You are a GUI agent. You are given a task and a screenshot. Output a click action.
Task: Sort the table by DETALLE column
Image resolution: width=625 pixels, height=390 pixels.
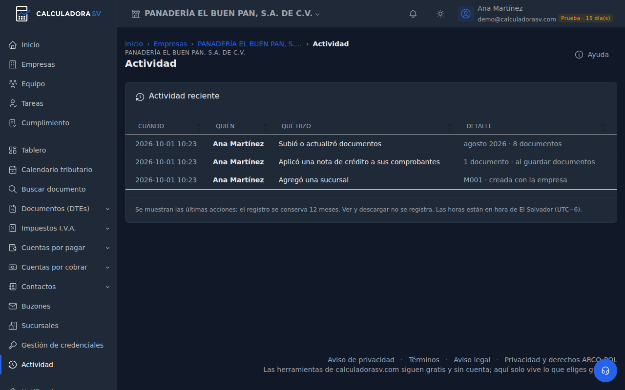click(535, 126)
